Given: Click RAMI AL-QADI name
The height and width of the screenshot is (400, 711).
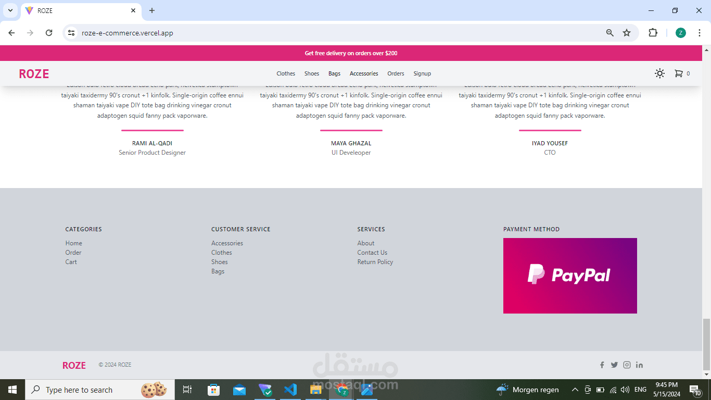Looking at the screenshot, I should [x=152, y=143].
